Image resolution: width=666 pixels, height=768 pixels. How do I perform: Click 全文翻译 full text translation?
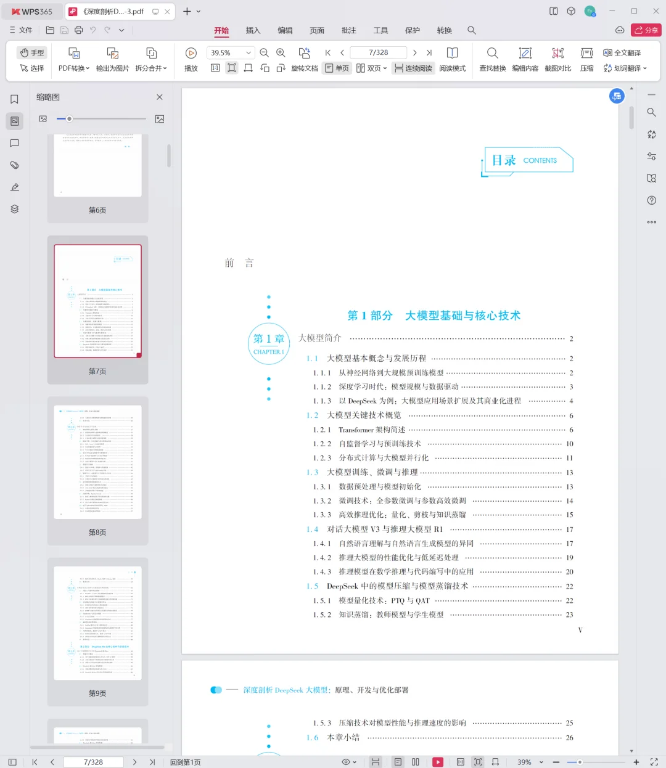point(622,53)
